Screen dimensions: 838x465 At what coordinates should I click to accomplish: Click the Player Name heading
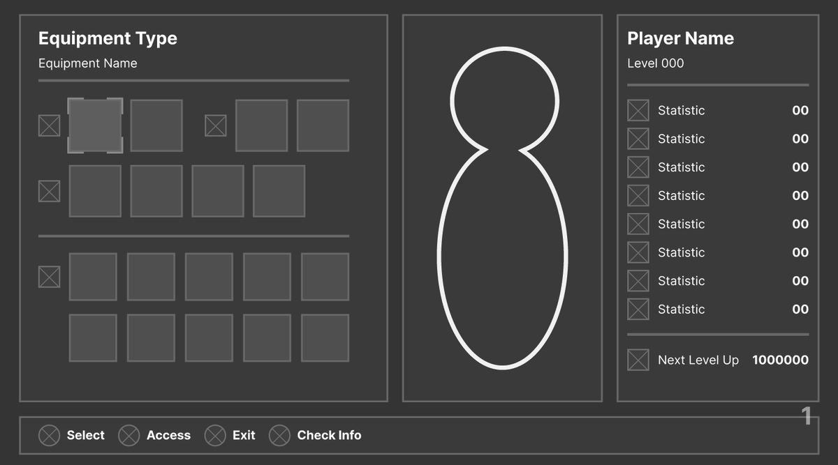coord(681,39)
